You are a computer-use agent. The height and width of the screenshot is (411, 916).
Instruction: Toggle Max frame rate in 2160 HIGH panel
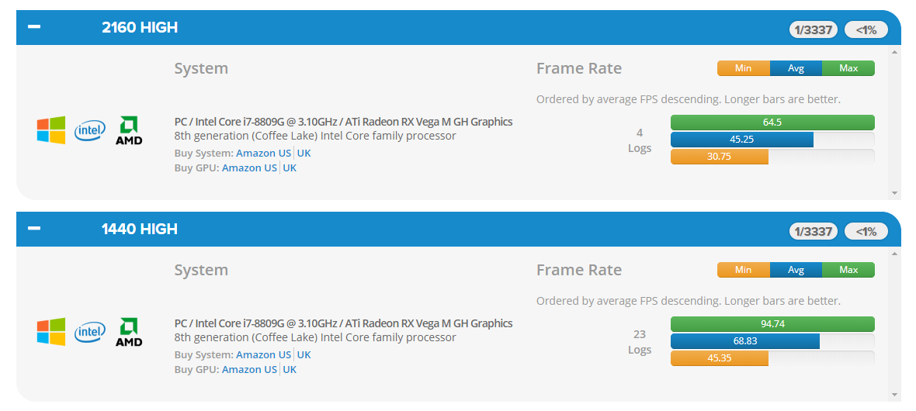coord(848,68)
